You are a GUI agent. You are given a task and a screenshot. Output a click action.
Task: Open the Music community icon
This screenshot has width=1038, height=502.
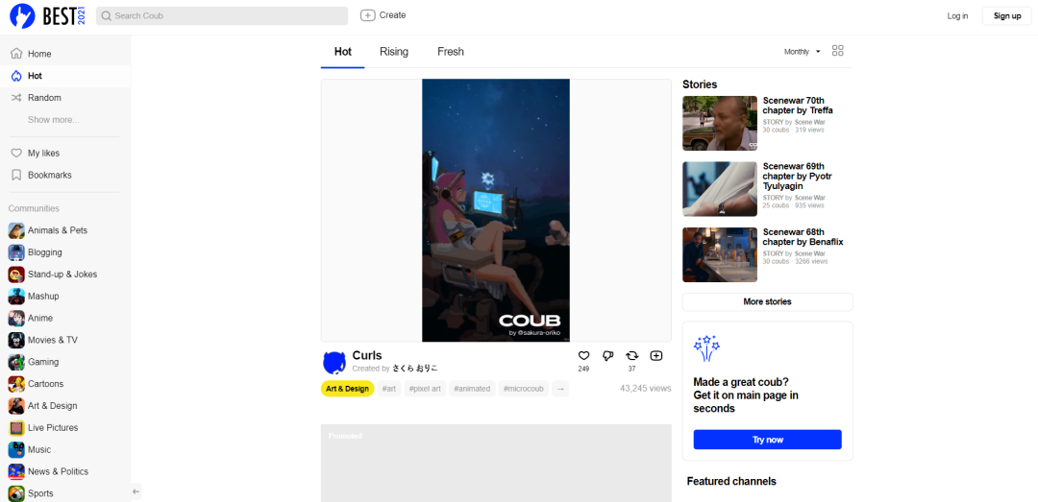[16, 450]
